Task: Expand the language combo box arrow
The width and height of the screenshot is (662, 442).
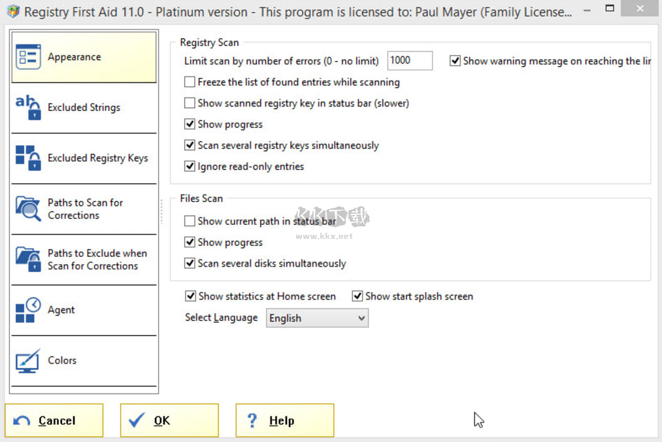Action: coord(361,318)
